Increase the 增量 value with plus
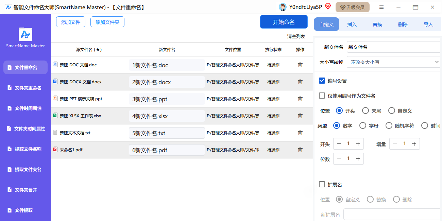 (414, 144)
